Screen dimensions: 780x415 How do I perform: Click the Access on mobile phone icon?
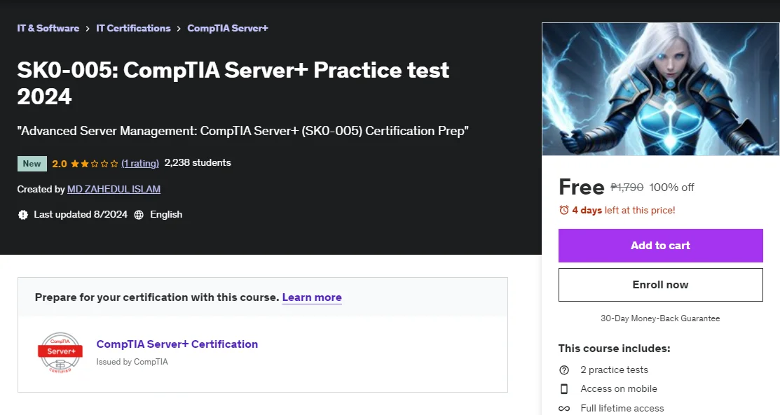tap(564, 388)
